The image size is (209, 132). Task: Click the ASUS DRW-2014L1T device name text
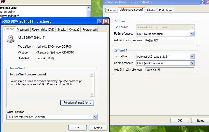(x=31, y=38)
